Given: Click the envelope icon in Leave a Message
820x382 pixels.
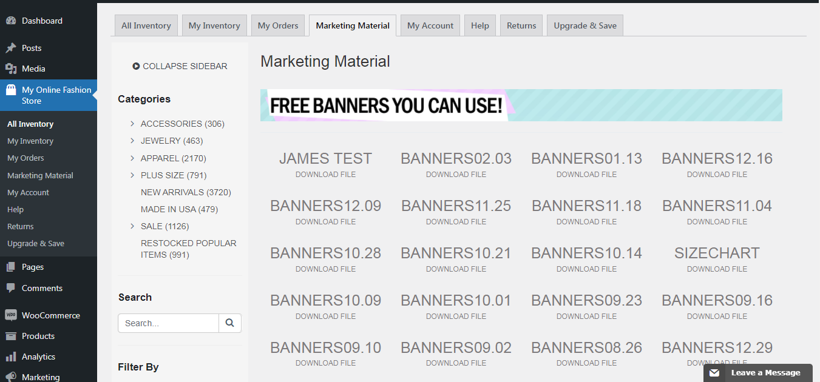Looking at the screenshot, I should 715,372.
